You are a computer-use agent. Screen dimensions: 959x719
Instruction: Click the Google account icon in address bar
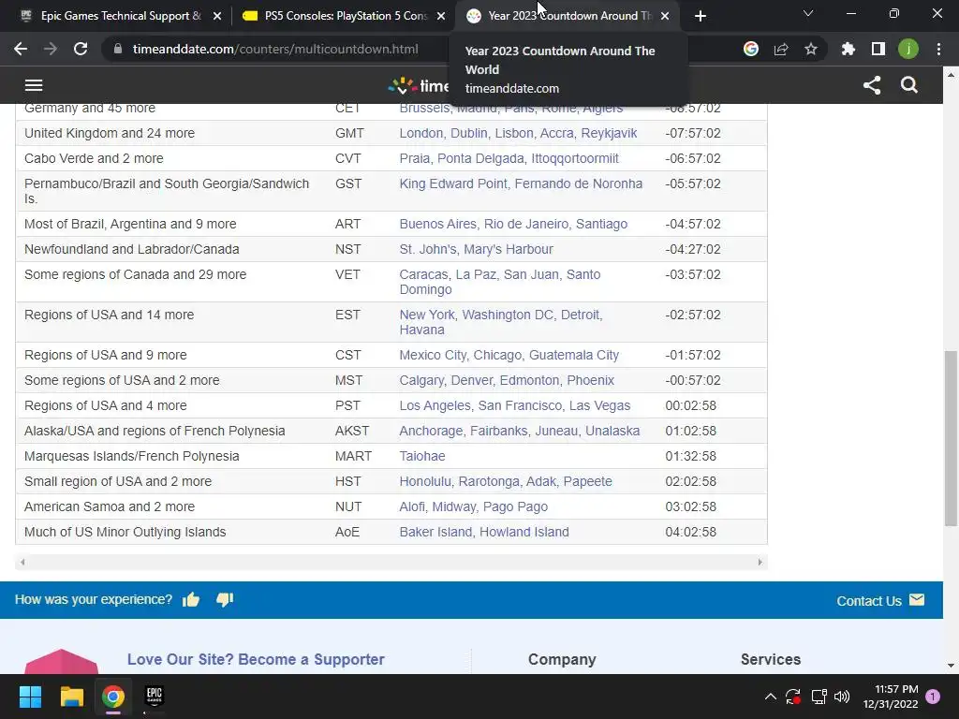coord(751,49)
